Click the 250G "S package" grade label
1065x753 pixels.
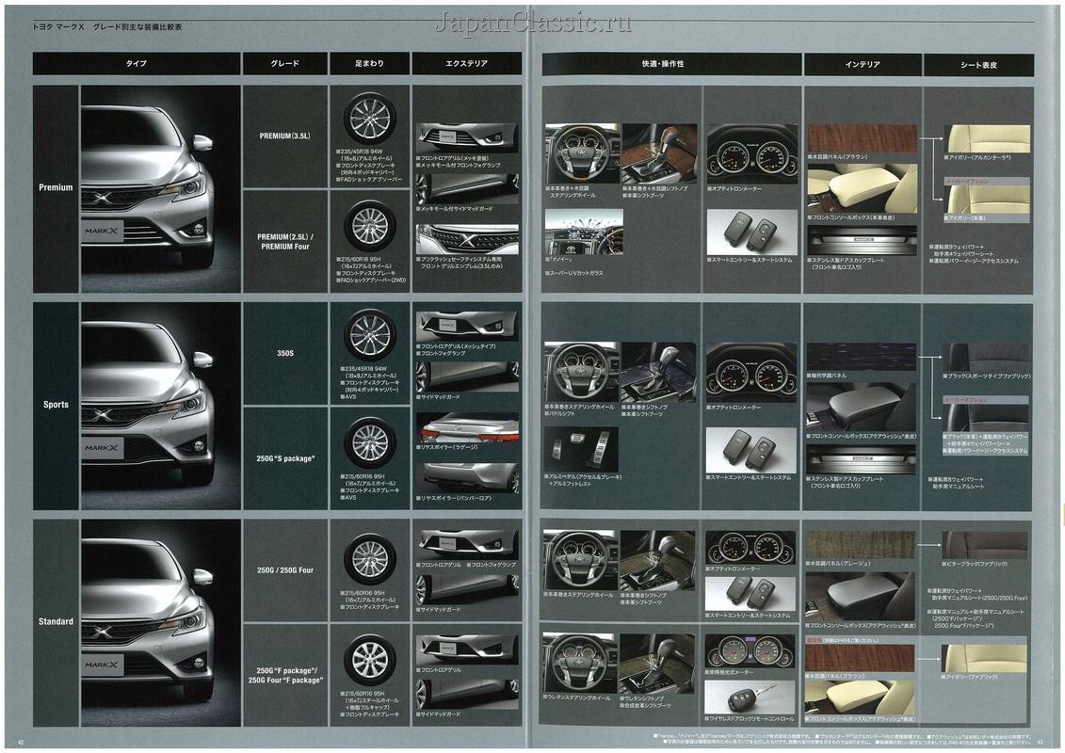point(285,458)
